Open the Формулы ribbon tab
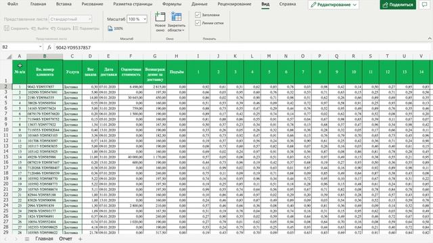This screenshot has width=433, height=243. point(172,4)
